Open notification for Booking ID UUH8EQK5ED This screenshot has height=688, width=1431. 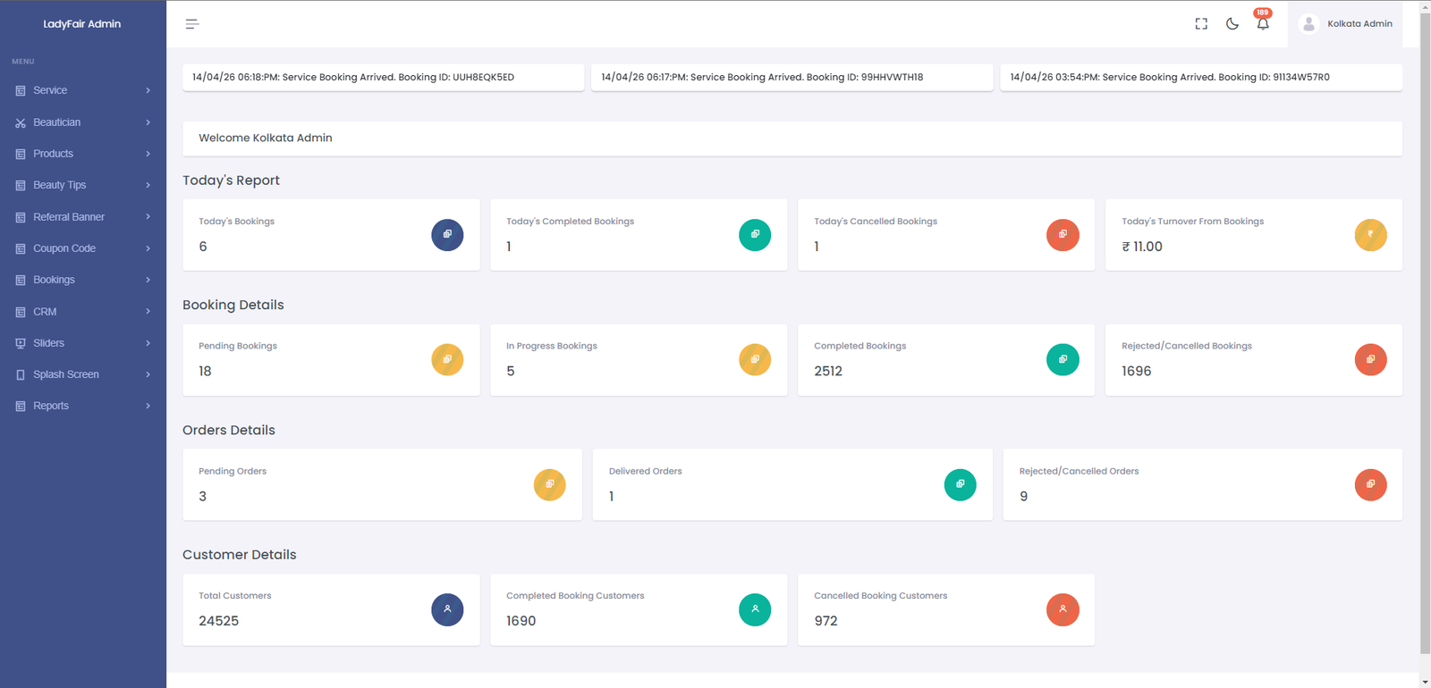click(384, 77)
